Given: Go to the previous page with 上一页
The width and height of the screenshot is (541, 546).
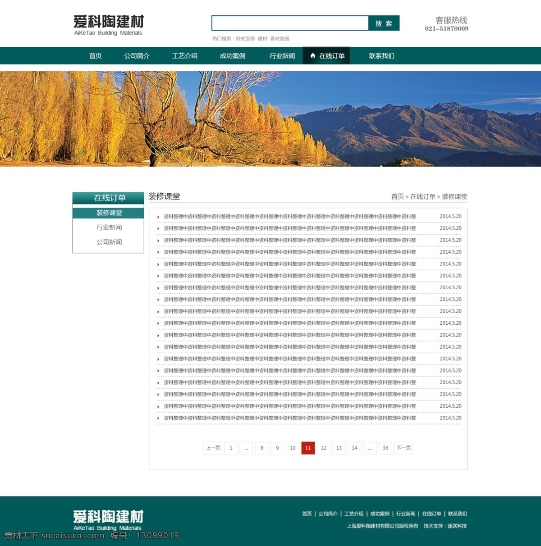Looking at the screenshot, I should [213, 448].
